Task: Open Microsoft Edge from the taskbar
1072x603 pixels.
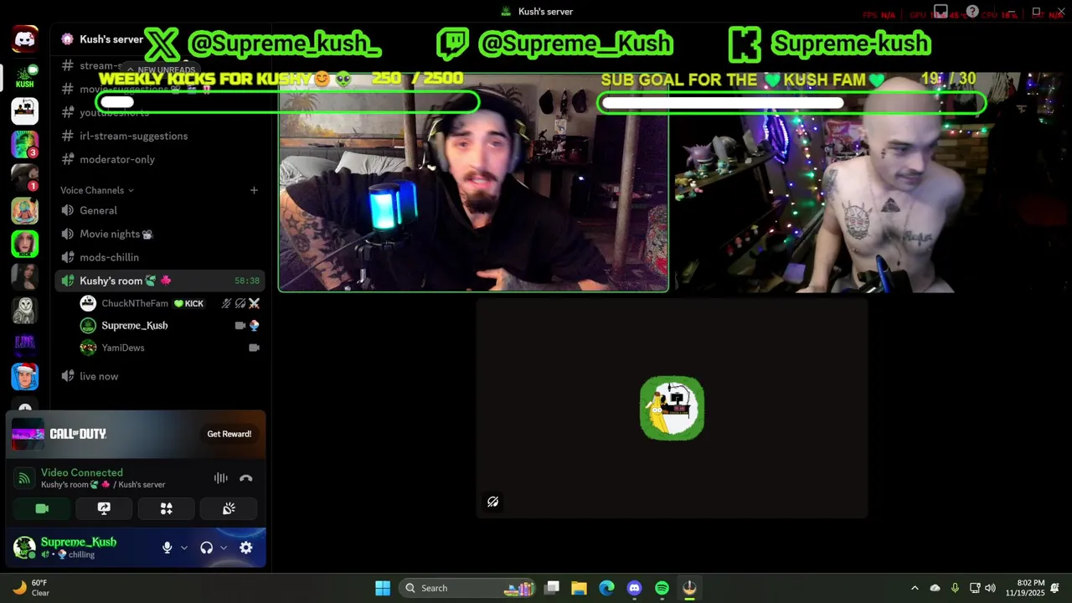Action: point(606,588)
